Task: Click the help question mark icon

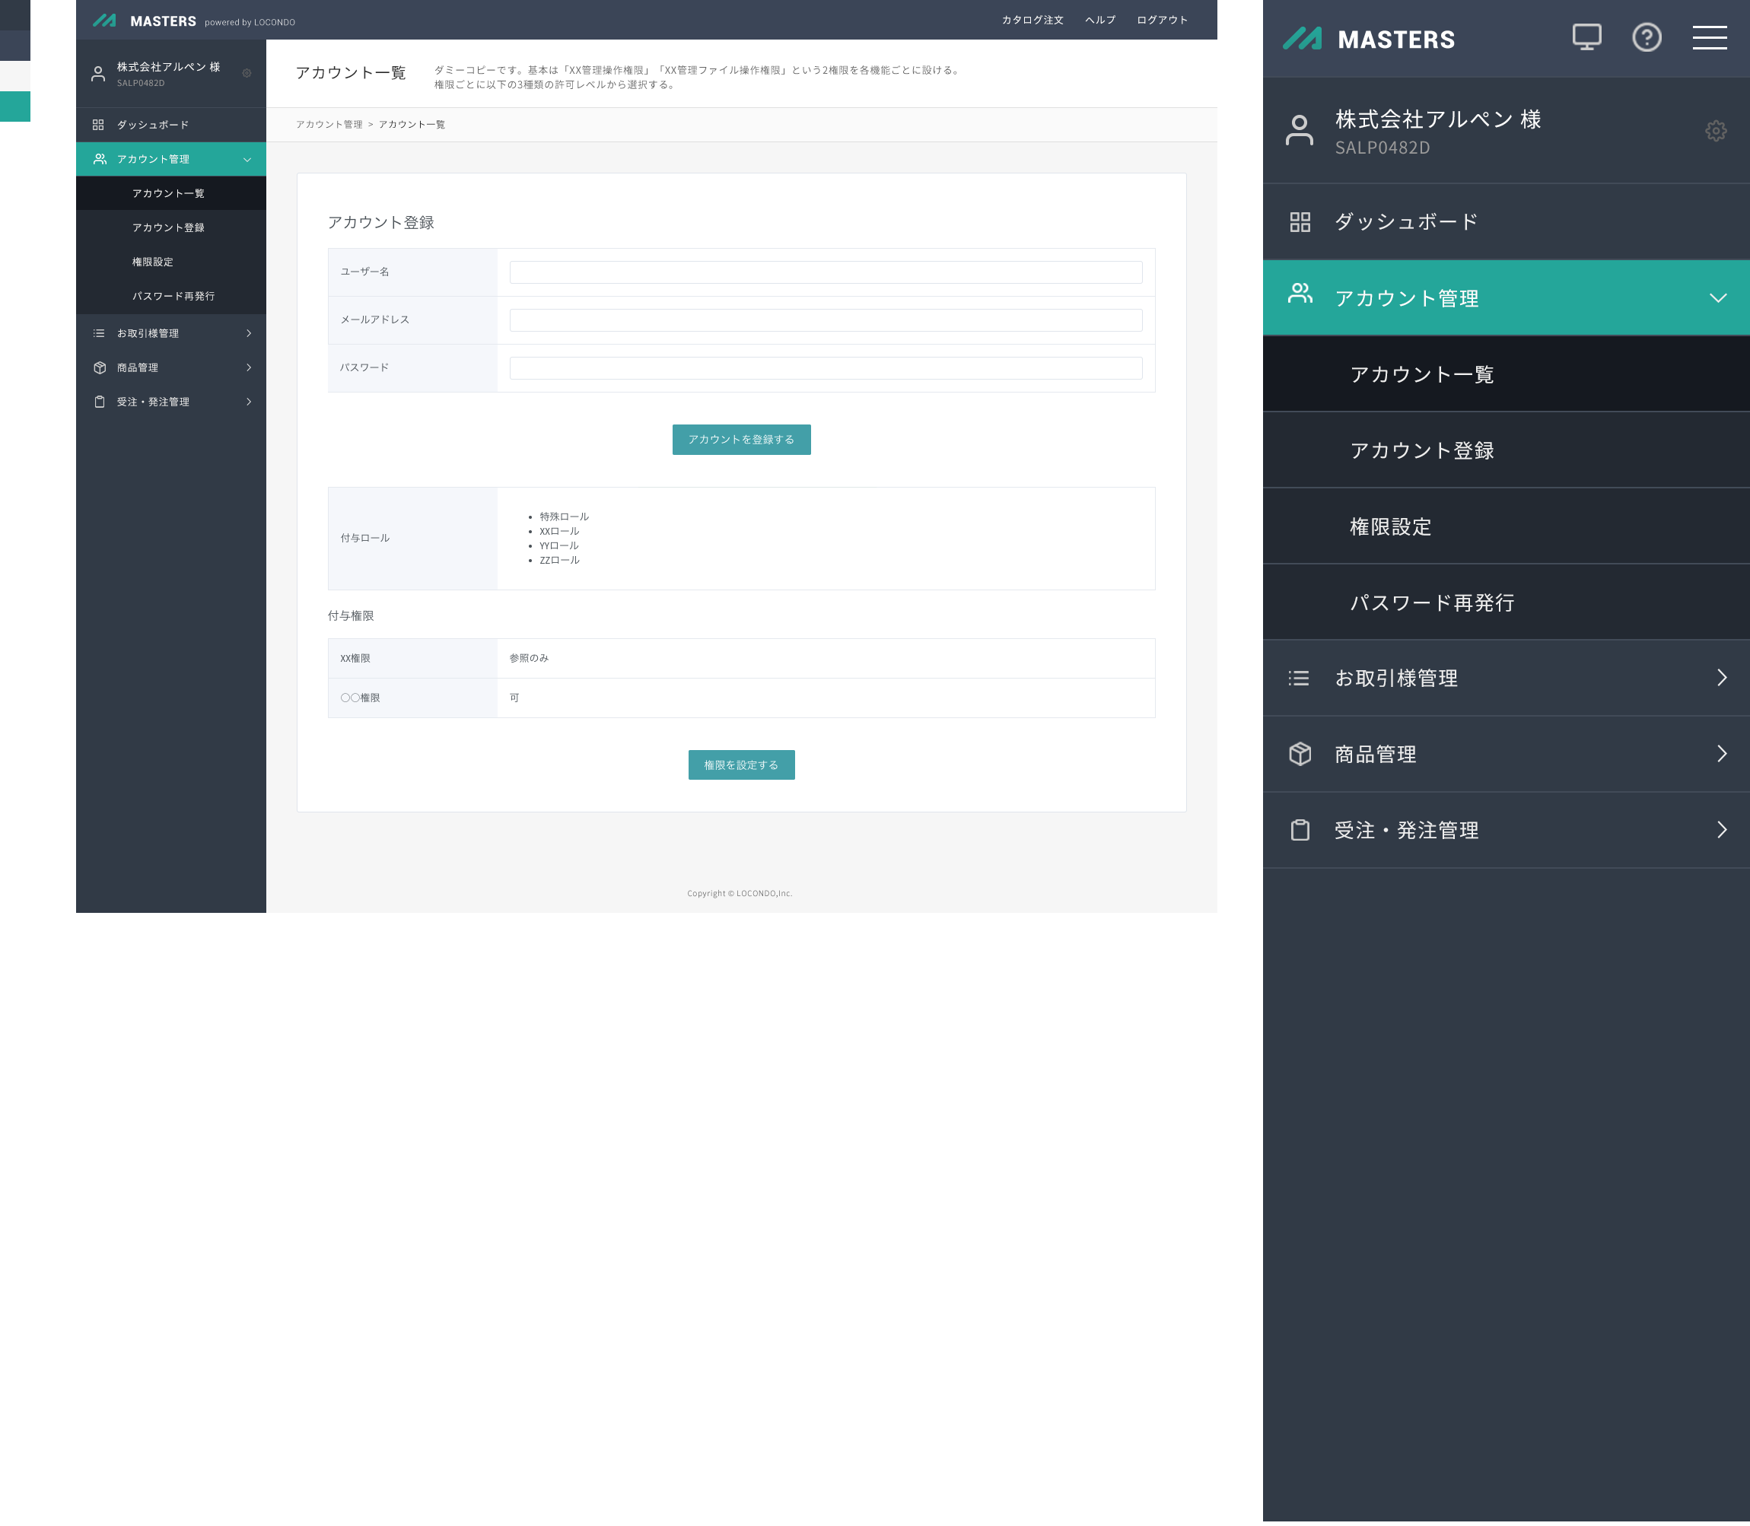Action: pyautogui.click(x=1646, y=37)
